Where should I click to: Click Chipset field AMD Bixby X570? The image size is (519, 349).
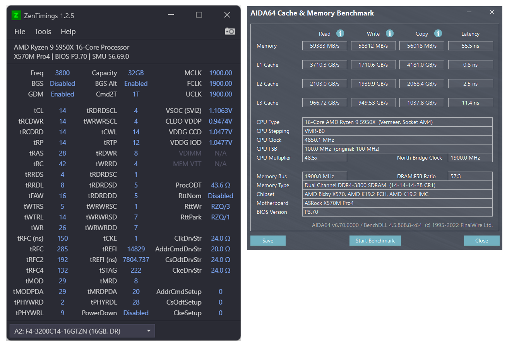pos(397,194)
